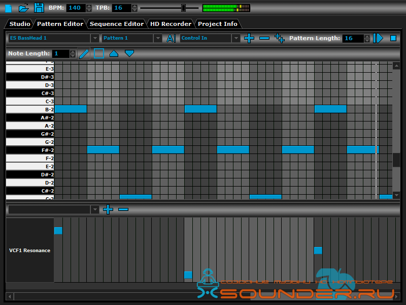Viewport: 406px width, 305px height.
Task: Click the A#-2 piano key
Action: [30, 117]
